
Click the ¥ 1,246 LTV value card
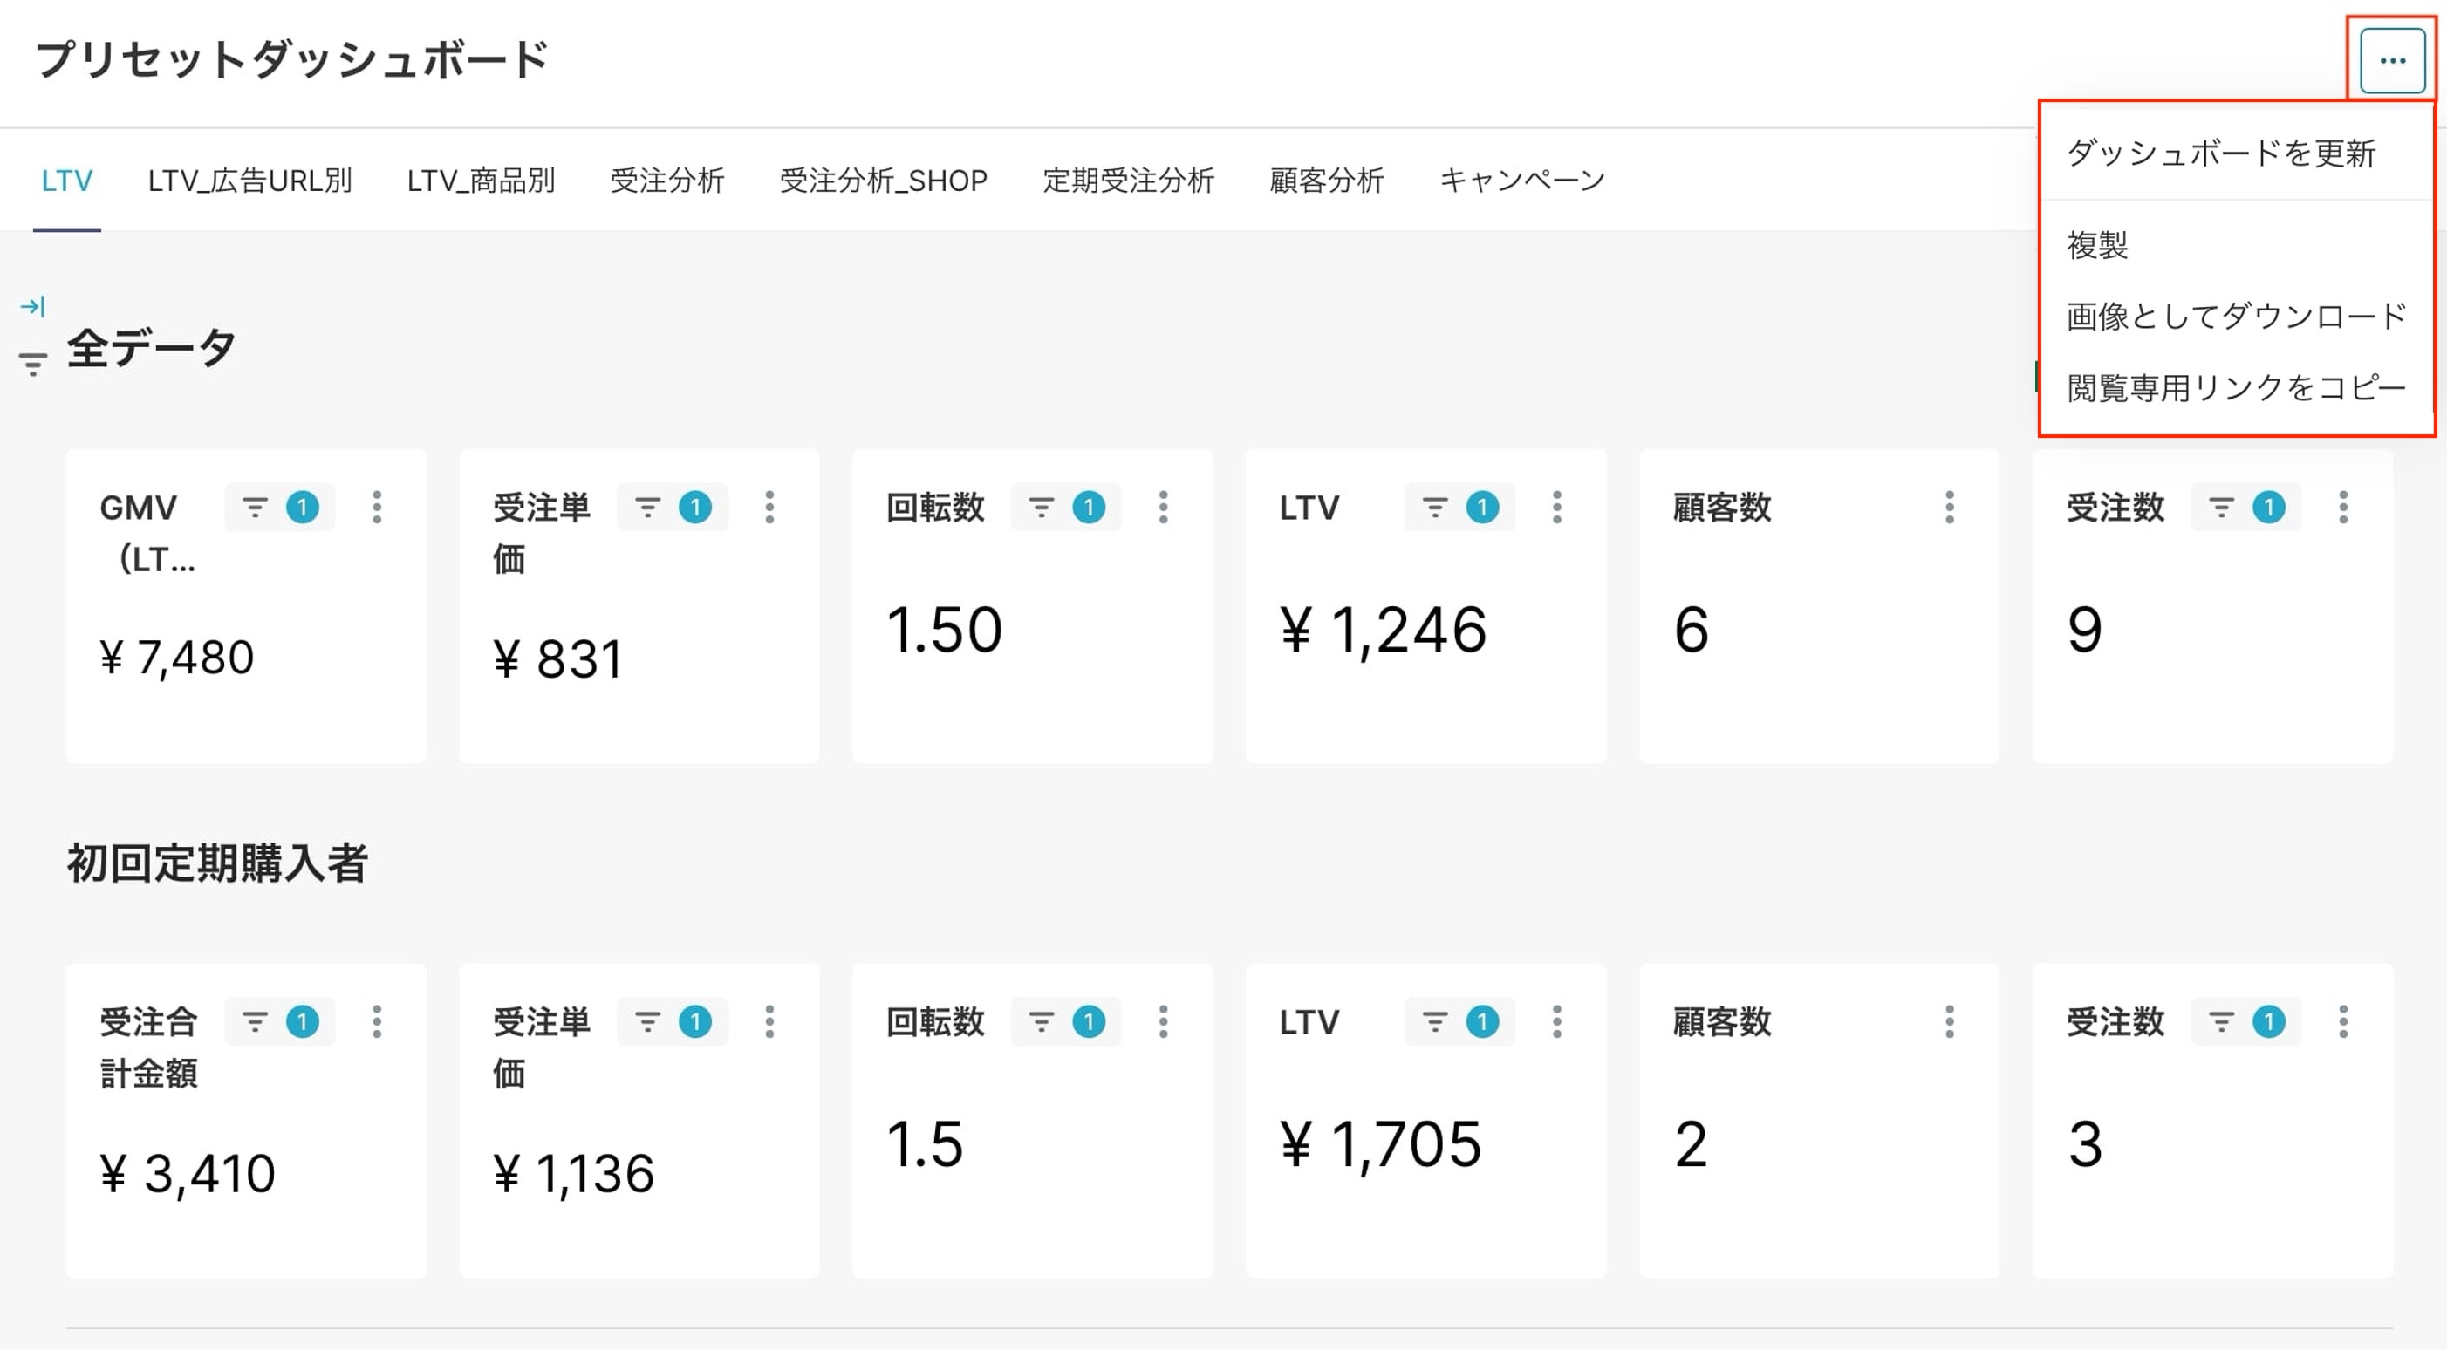pyautogui.click(x=1425, y=607)
